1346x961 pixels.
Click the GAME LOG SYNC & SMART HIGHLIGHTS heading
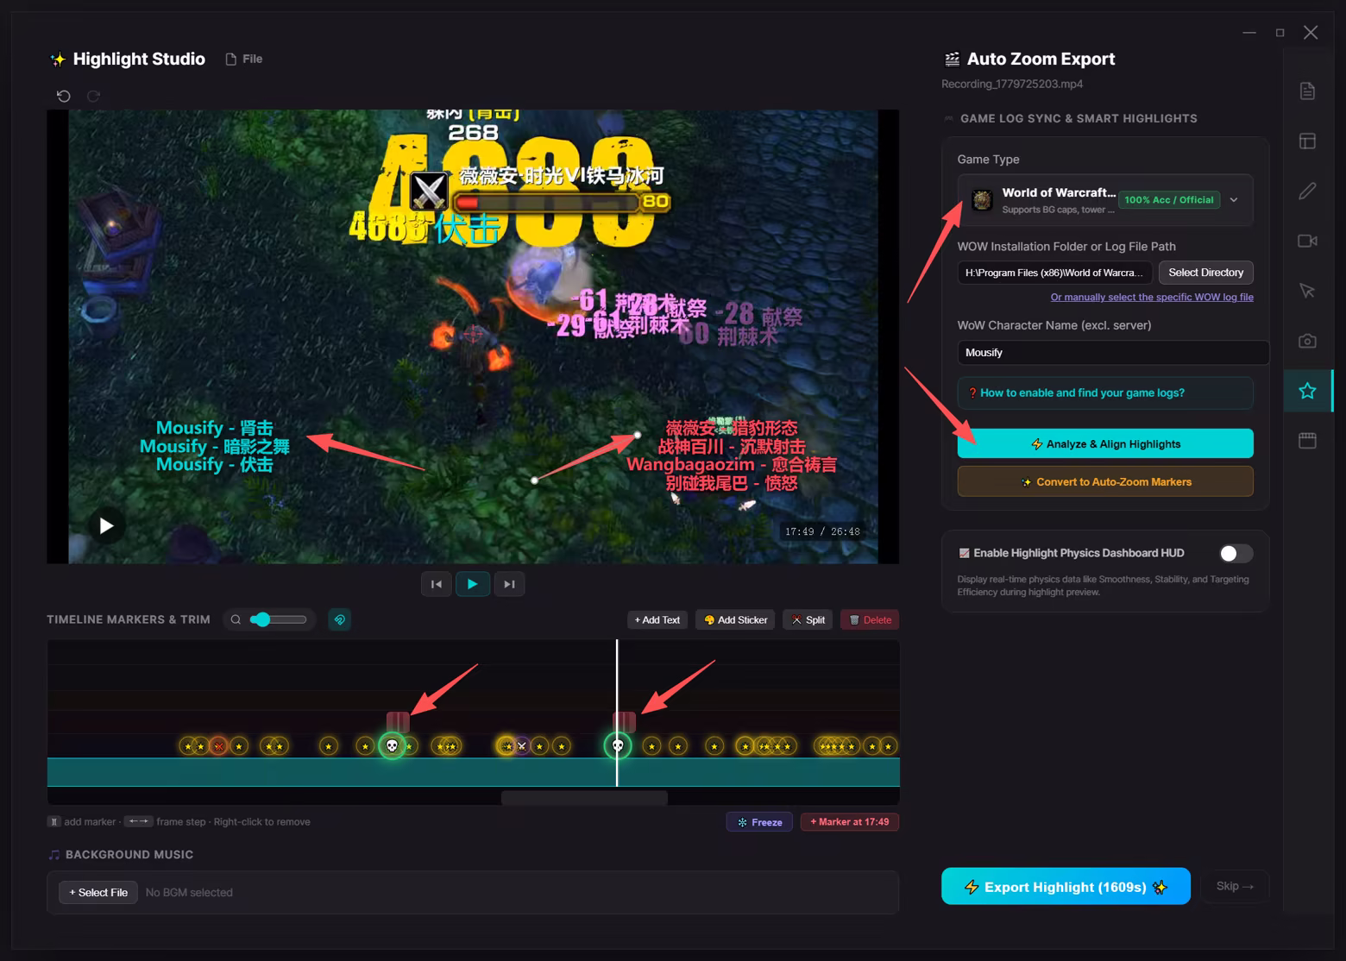(1079, 118)
